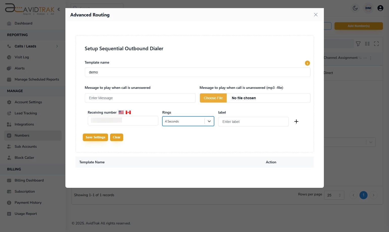Open the user profile avatar icon
The height and width of the screenshot is (232, 389).
pos(380,8)
